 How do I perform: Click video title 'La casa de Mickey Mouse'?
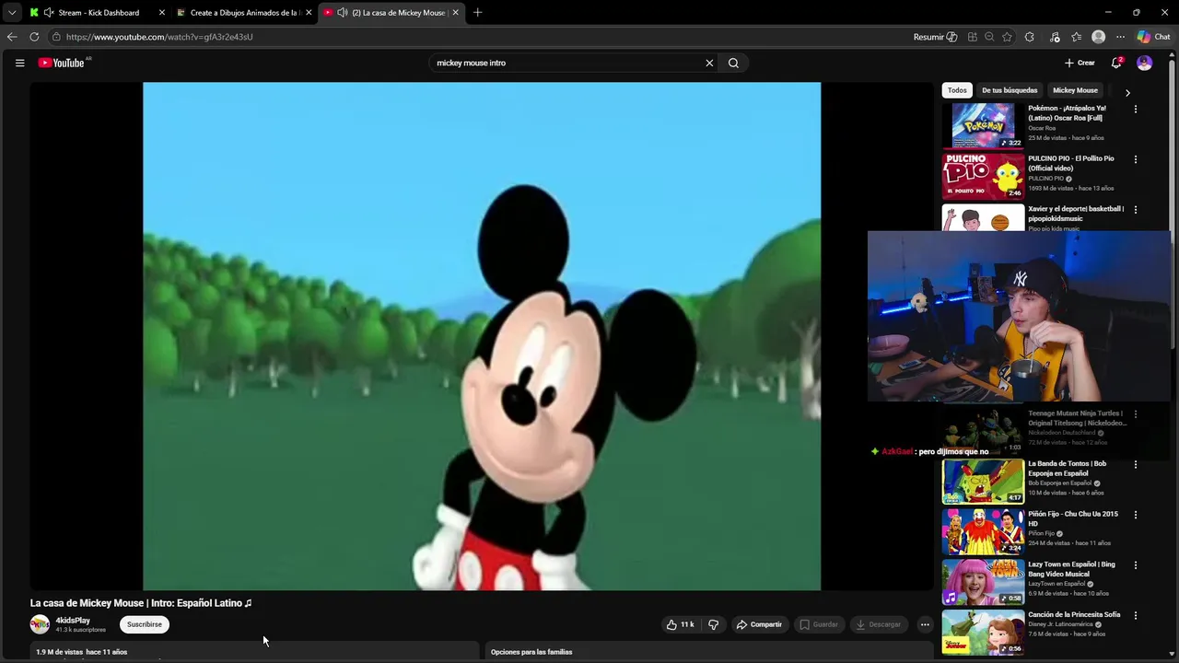click(141, 603)
